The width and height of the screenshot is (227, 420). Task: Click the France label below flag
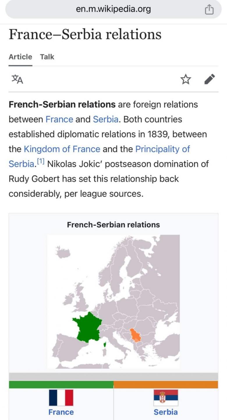click(61, 412)
